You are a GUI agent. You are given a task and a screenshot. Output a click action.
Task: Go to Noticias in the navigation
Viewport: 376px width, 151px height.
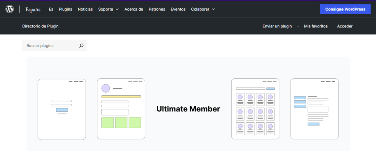click(85, 9)
